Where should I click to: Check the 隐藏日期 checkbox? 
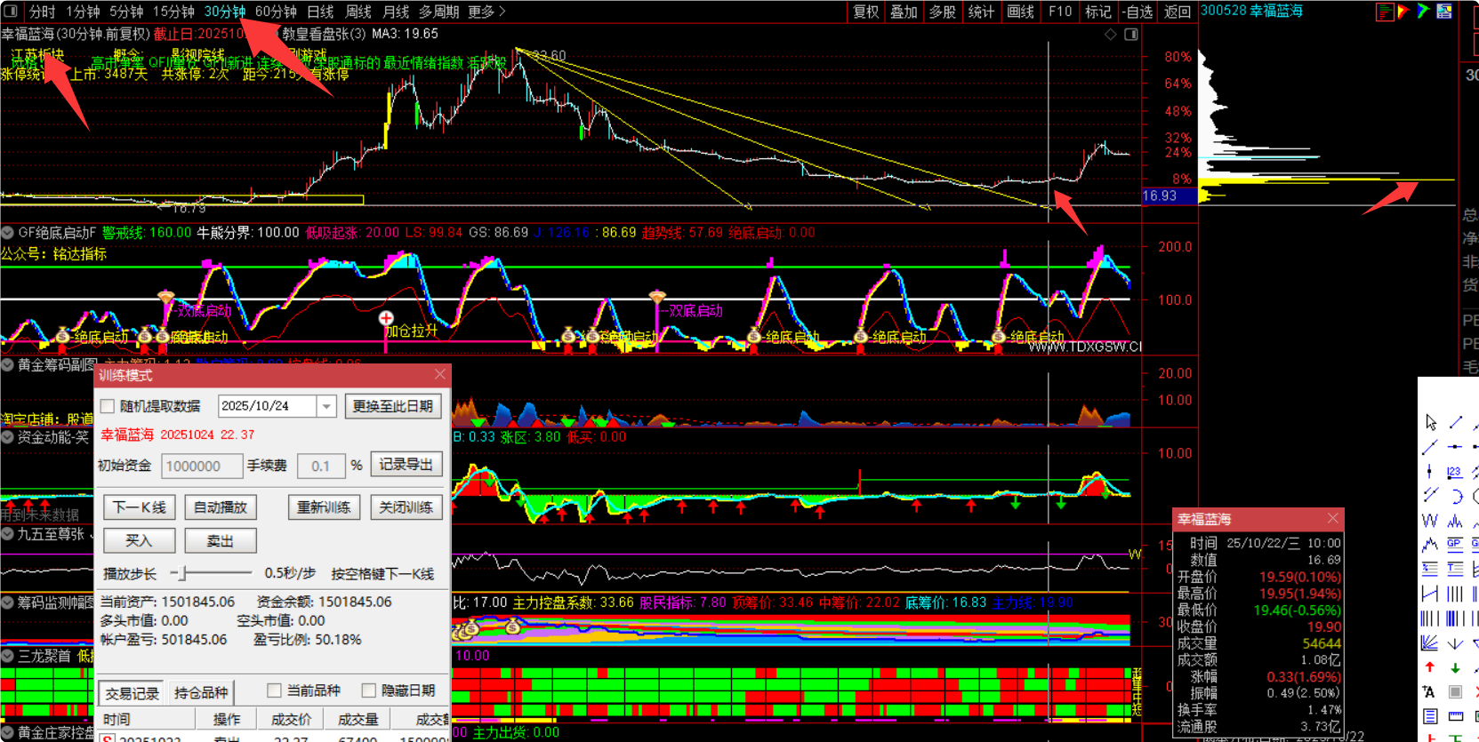click(369, 690)
